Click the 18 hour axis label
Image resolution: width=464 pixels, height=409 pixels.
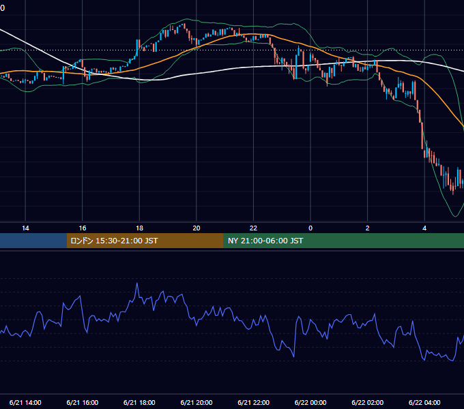pyautogui.click(x=139, y=228)
